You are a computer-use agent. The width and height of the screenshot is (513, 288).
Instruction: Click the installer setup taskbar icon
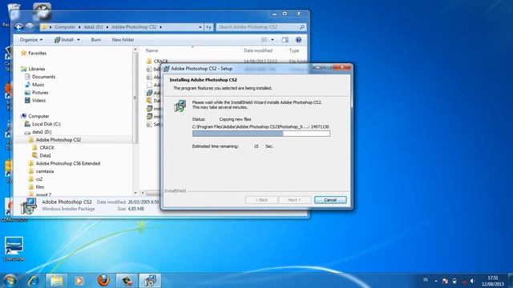coord(150,281)
